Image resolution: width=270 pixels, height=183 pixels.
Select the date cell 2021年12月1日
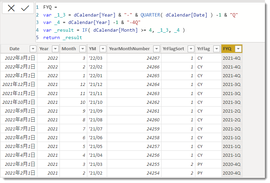tap(19, 85)
